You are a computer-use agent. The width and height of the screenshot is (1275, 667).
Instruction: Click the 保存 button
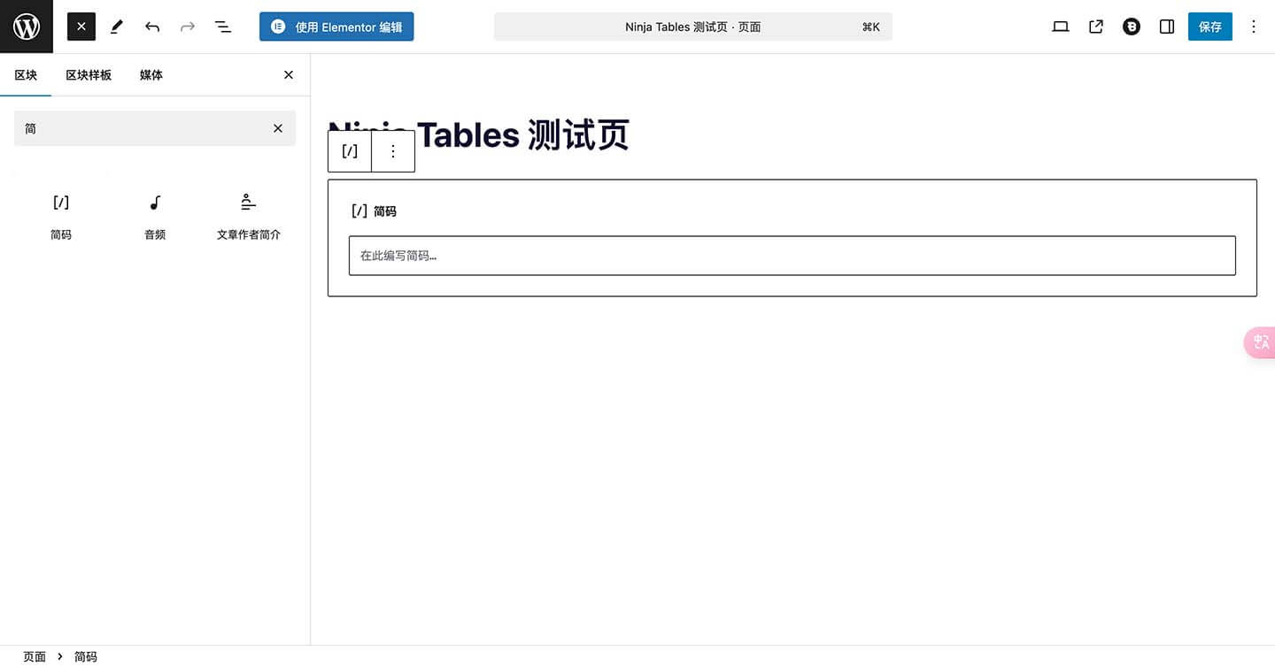coord(1210,27)
